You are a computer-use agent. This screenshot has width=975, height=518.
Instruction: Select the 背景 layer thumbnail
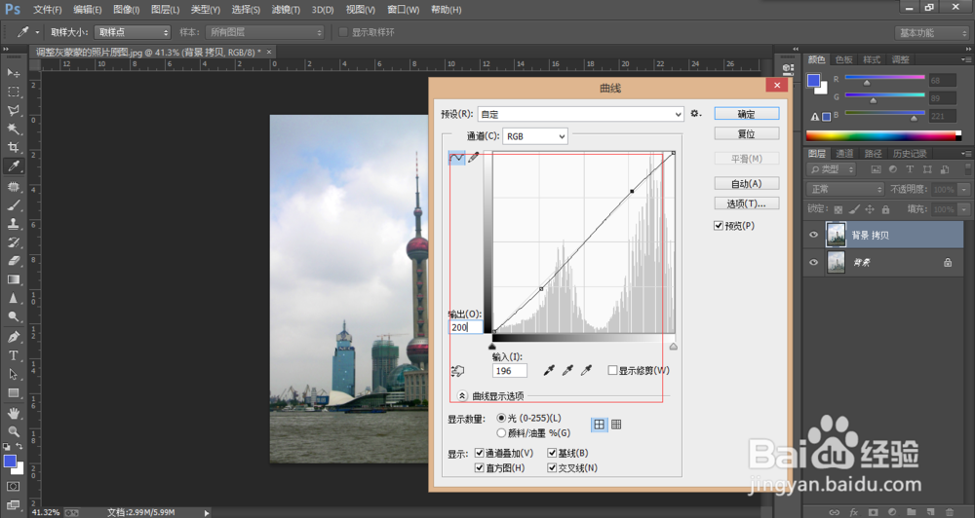(836, 262)
